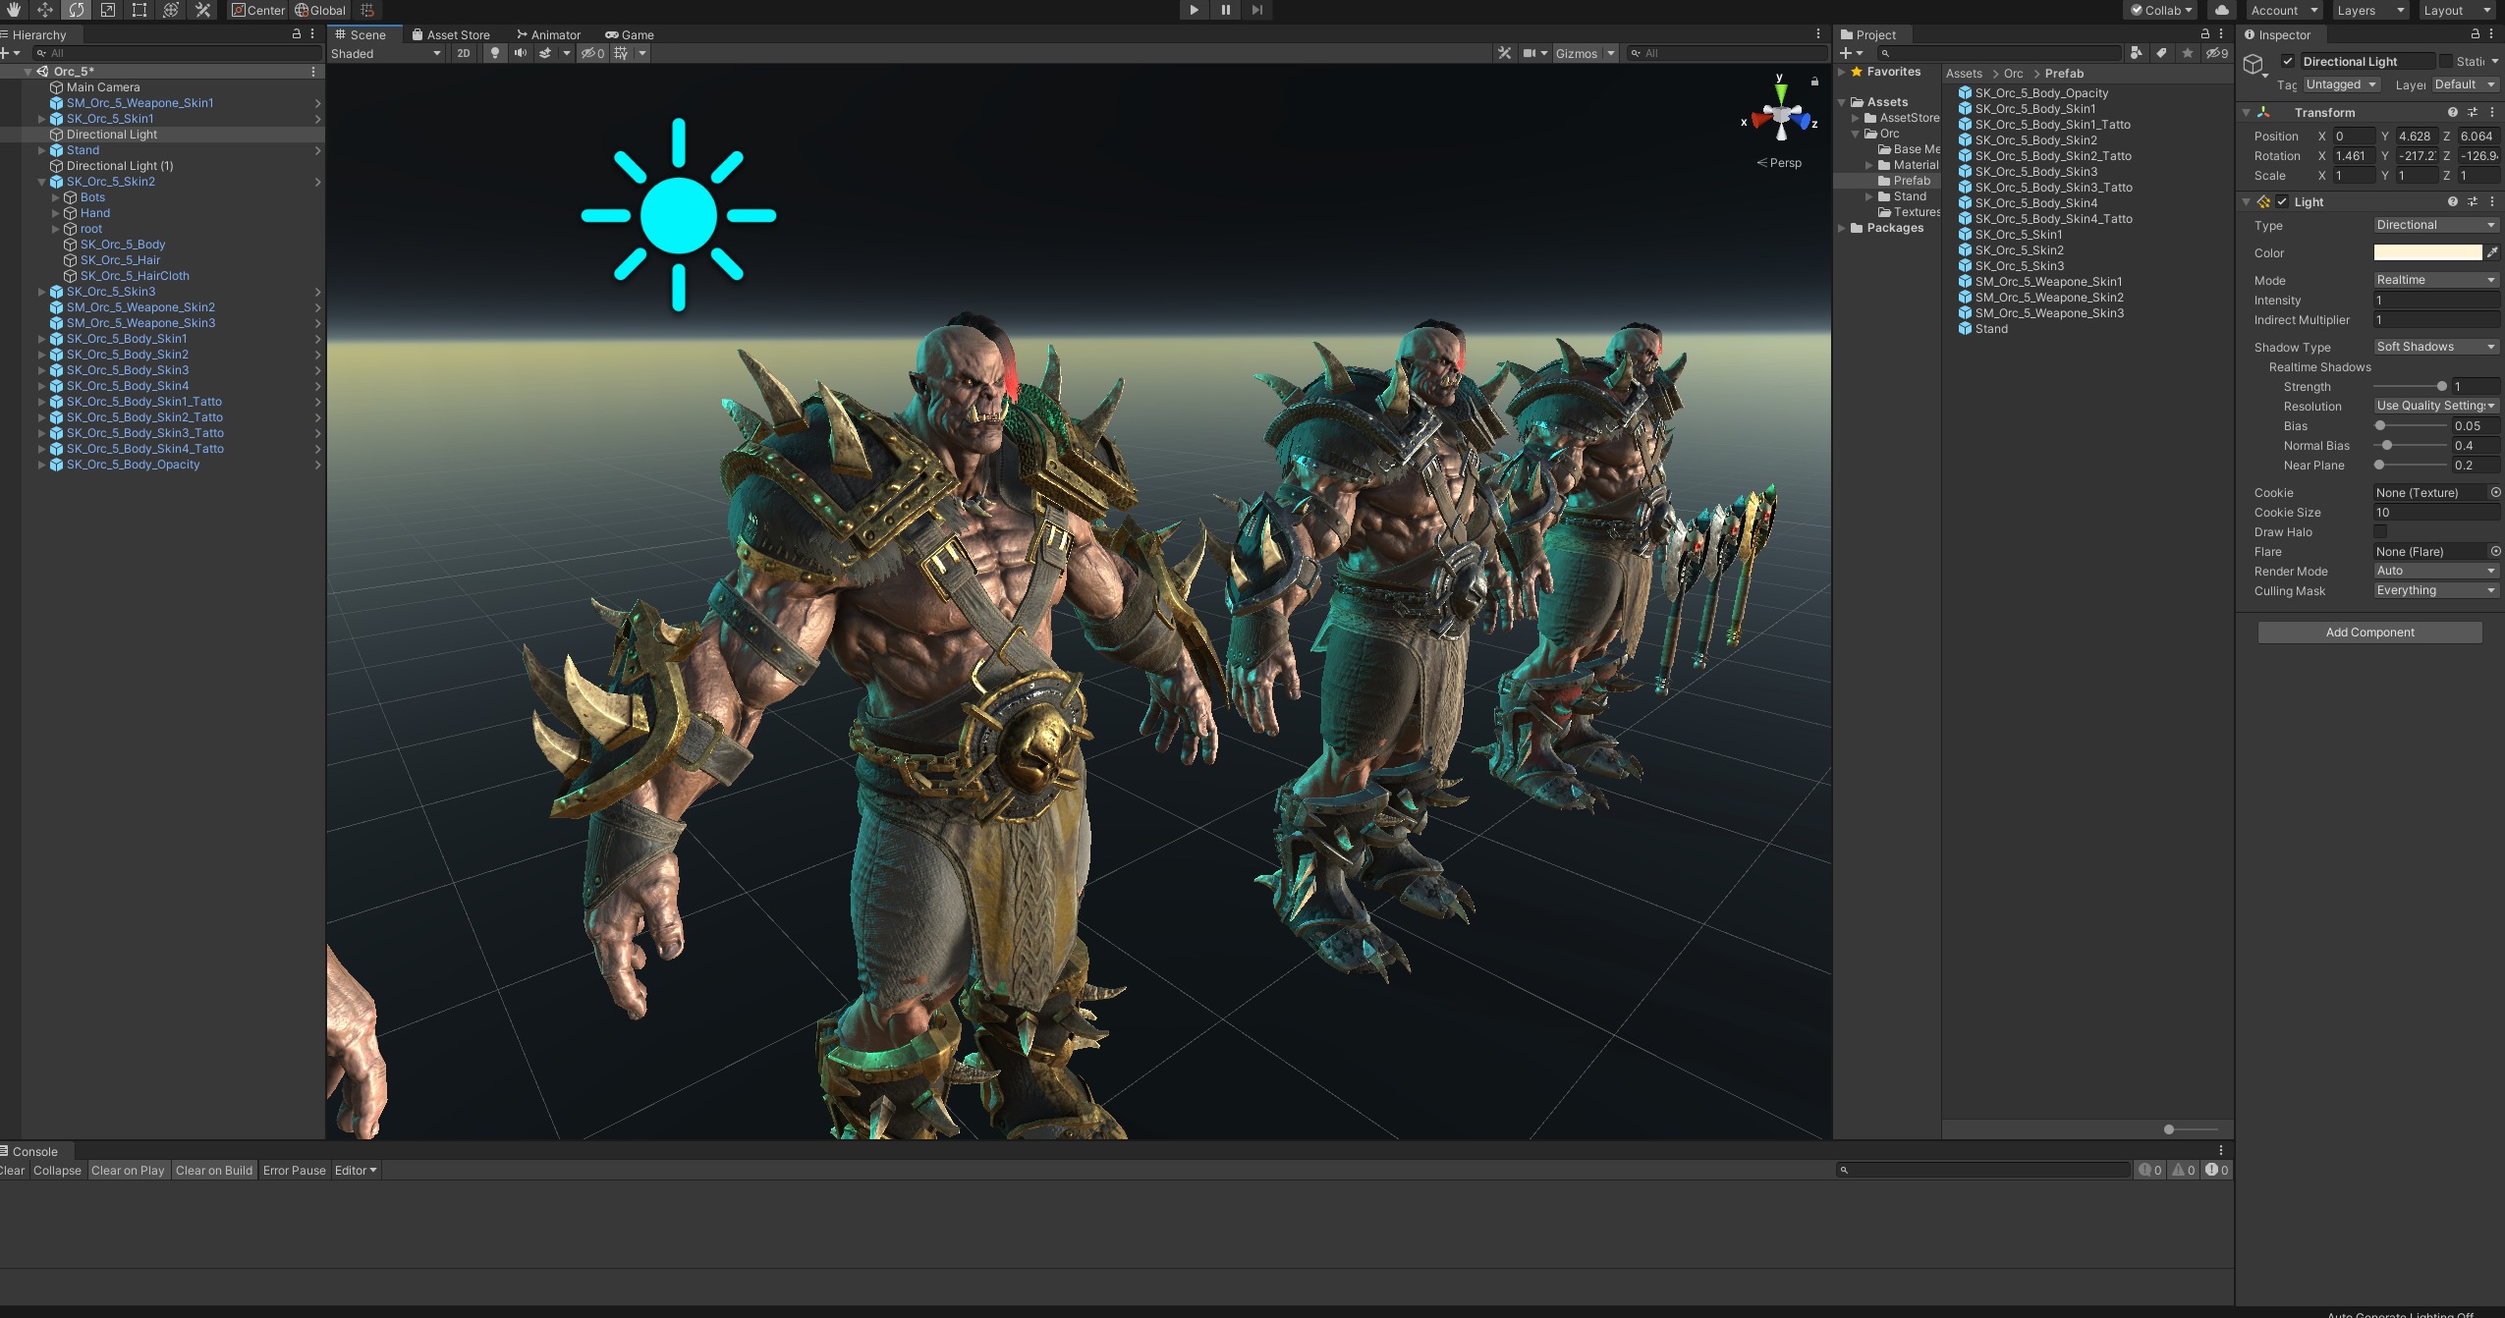Select the Scale tool

[x=108, y=10]
